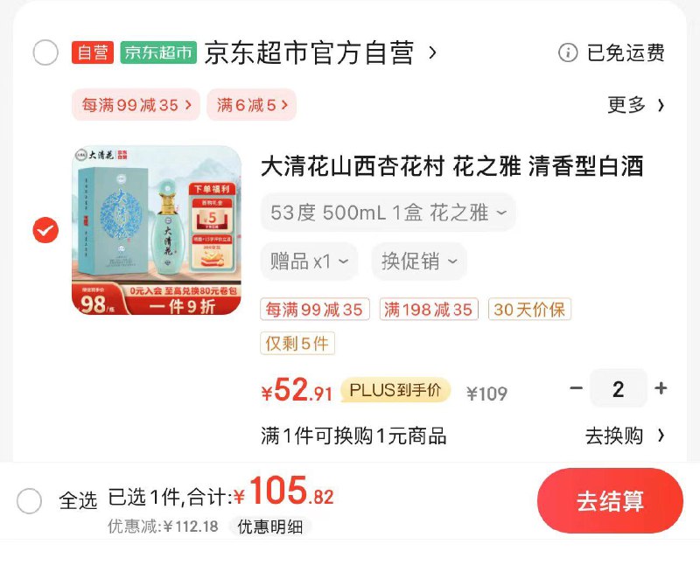Image resolution: width=700 pixels, height=565 pixels.
Task: Tap the minus quantity icon
Action: (576, 387)
